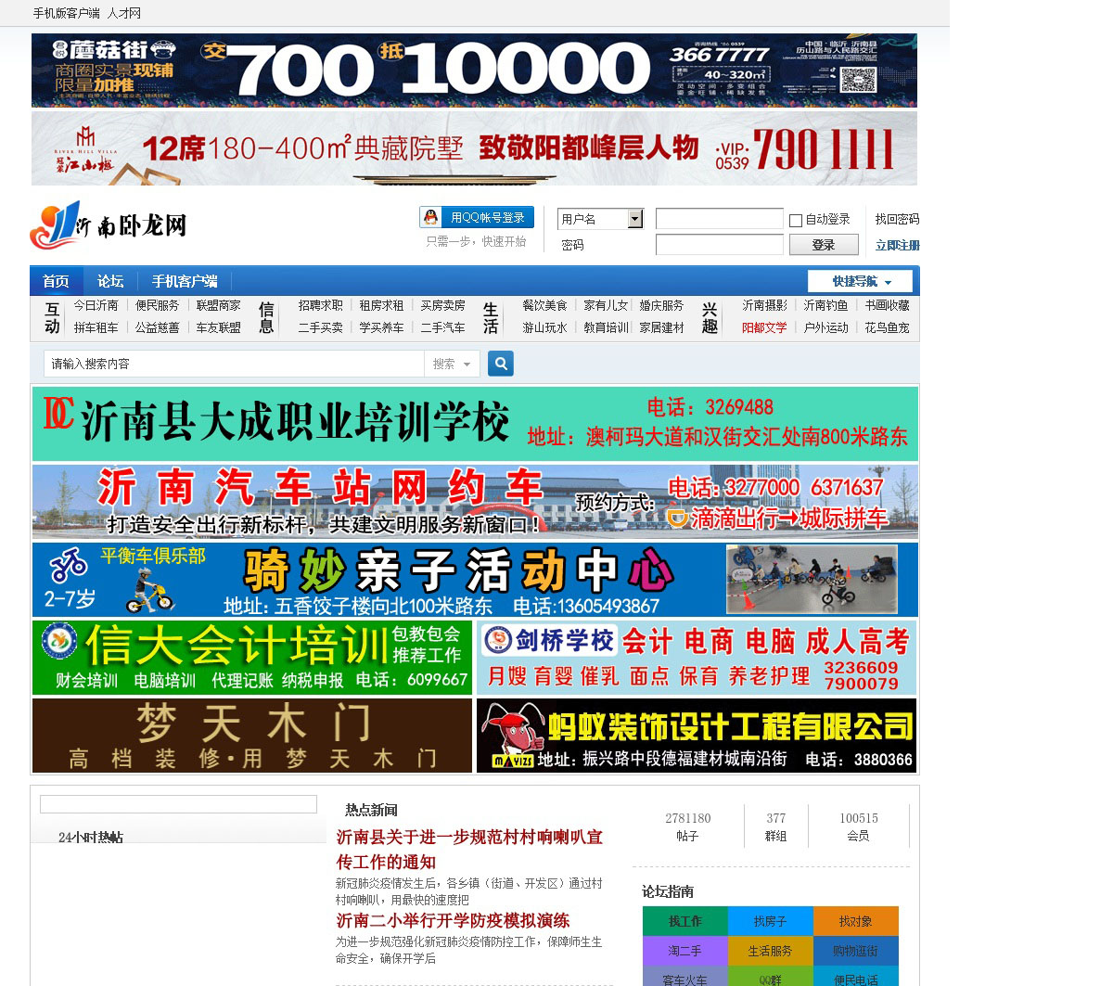Open the red 阳都文学 link
This screenshot has width=1113, height=986.
[x=764, y=327]
